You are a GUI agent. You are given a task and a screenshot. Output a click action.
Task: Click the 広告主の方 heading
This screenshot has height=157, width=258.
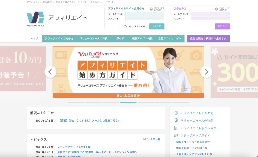[x=180, y=8]
